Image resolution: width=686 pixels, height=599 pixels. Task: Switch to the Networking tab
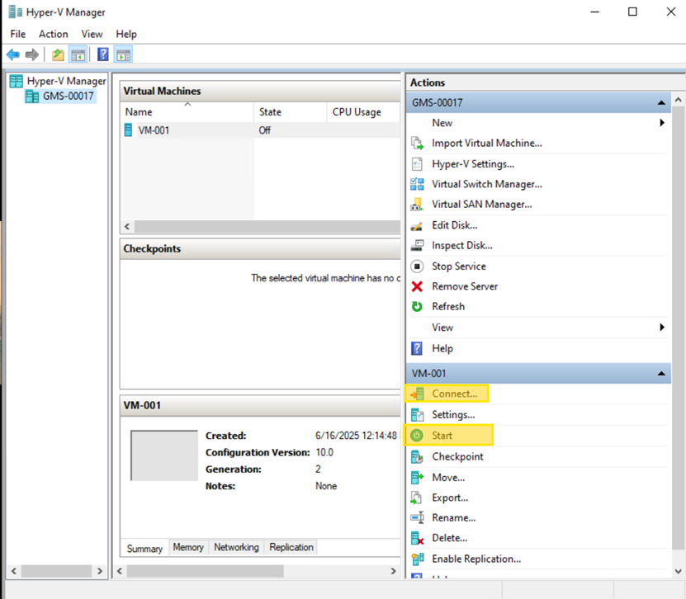pyautogui.click(x=236, y=547)
